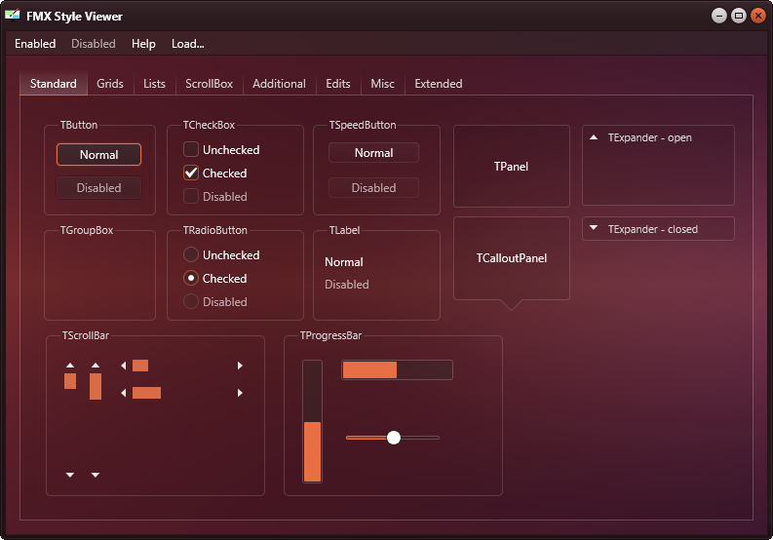The width and height of the screenshot is (773, 540).
Task: Click left arrow of upper horizontal scrollbar
Action: pos(123,366)
